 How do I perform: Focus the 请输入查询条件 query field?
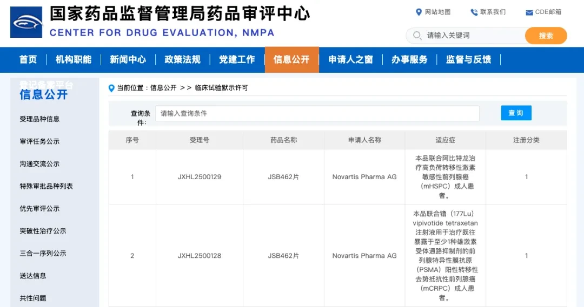(317, 113)
